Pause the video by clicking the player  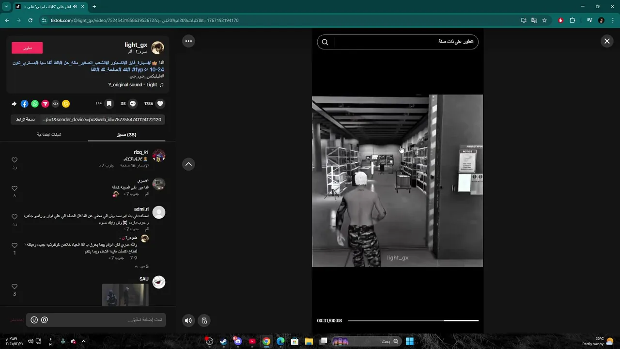(397, 180)
